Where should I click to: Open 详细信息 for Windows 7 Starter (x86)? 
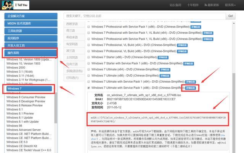[163, 57]
